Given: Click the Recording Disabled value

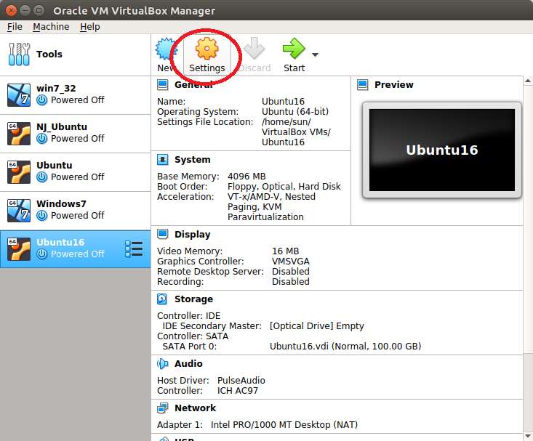Looking at the screenshot, I should [291, 282].
